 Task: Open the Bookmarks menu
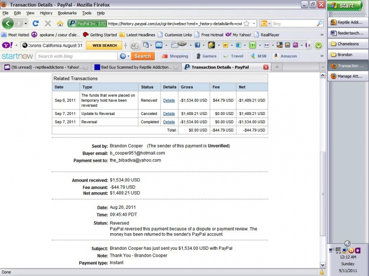[x=67, y=13]
